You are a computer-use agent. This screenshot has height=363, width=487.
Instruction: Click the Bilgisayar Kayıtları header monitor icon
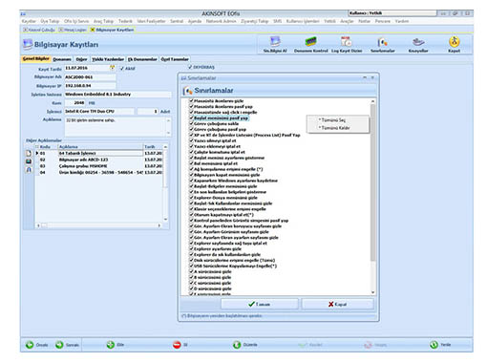tap(28, 44)
